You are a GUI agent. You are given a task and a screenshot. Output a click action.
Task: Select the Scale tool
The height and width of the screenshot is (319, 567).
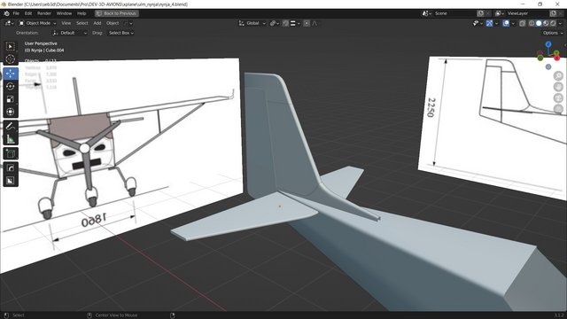point(11,99)
